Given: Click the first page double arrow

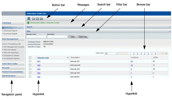Looking at the screenshot, I should [119, 54].
